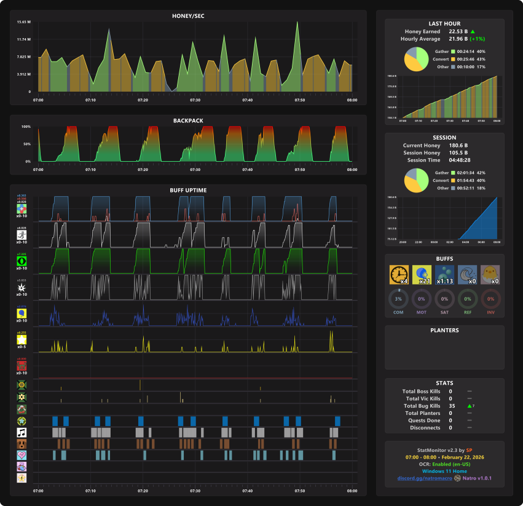Click the baby chick buff icon
This screenshot has height=506, width=523.
coord(490,275)
